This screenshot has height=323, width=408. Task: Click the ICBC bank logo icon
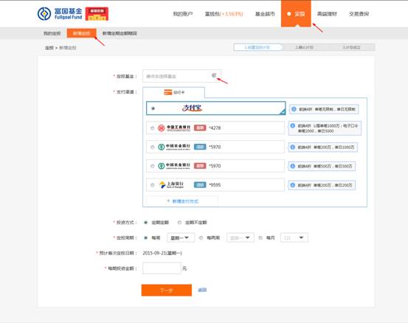coord(162,128)
